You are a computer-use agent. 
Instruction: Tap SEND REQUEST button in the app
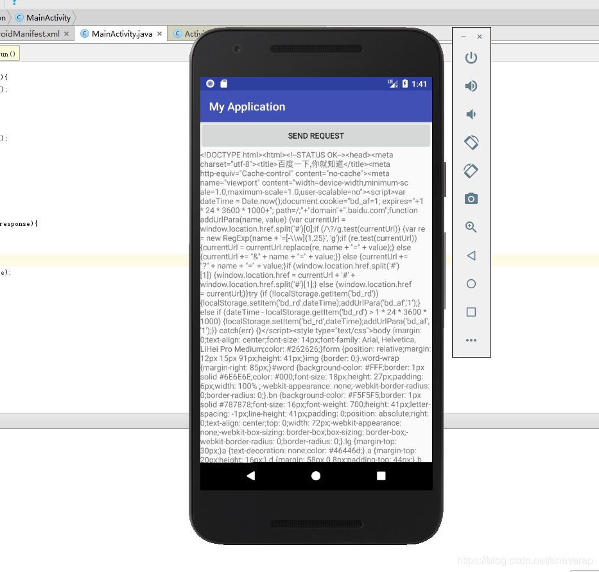[315, 135]
